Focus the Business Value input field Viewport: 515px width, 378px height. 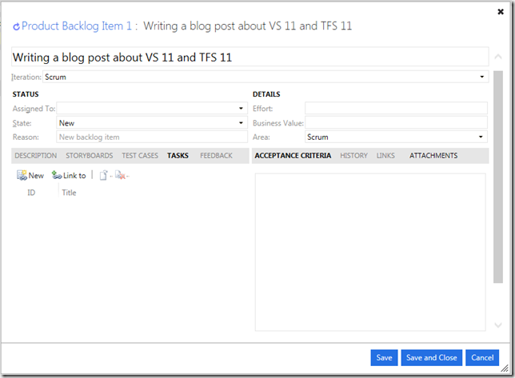pos(396,123)
